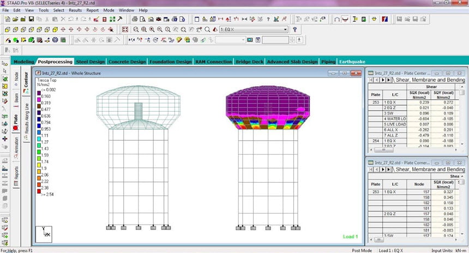This screenshot has width=469, height=253.
Task: Open the Results menu
Action: [75, 10]
